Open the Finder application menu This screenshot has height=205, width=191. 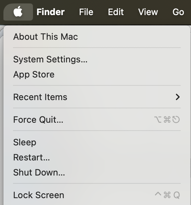[50, 12]
